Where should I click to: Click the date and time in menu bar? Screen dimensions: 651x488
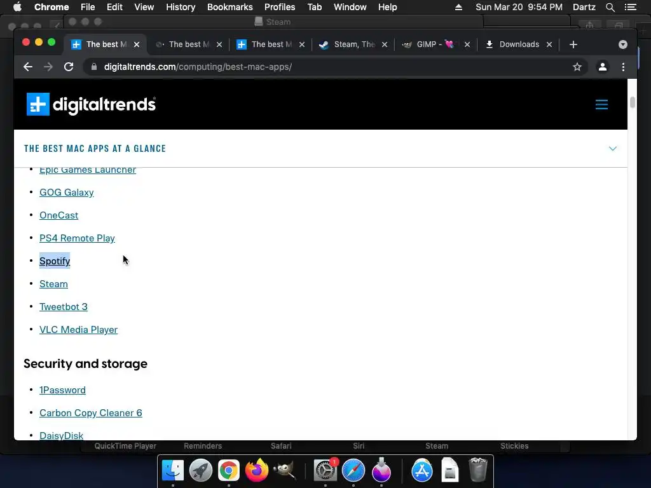519,7
